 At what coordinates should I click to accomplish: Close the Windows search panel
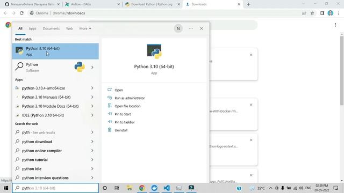[202, 28]
